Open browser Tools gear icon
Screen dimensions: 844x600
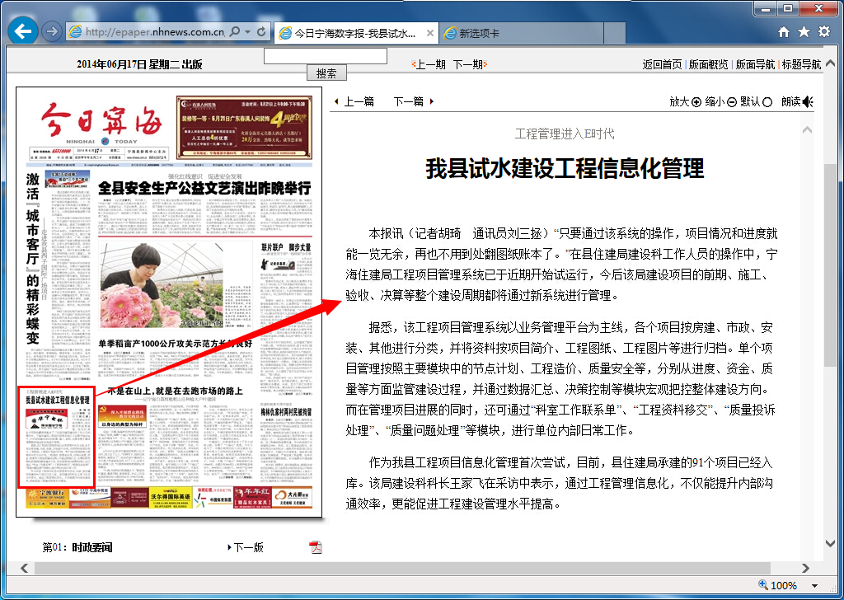click(824, 32)
